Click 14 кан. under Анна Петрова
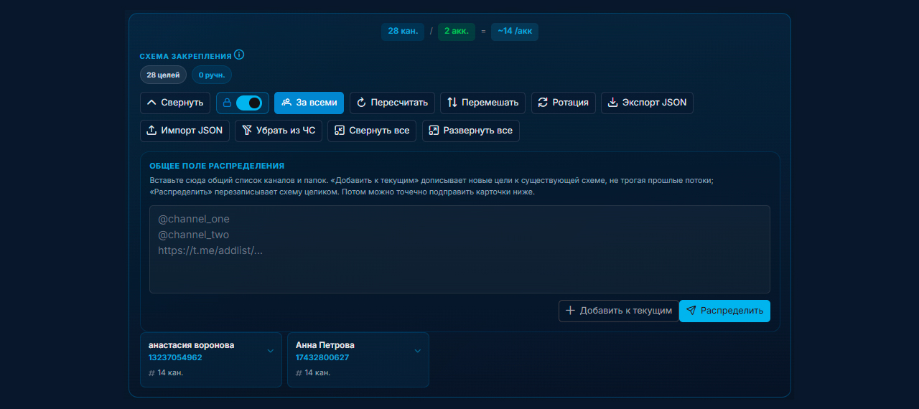This screenshot has height=409, width=919. click(317, 373)
